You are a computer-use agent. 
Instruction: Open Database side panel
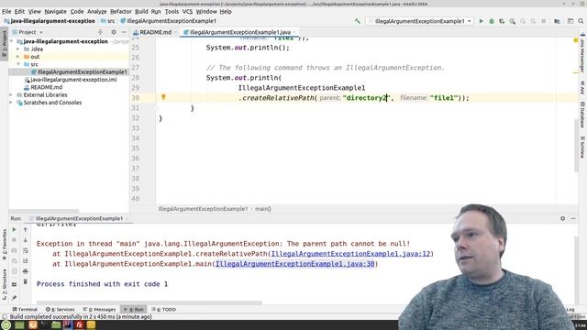tap(582, 115)
